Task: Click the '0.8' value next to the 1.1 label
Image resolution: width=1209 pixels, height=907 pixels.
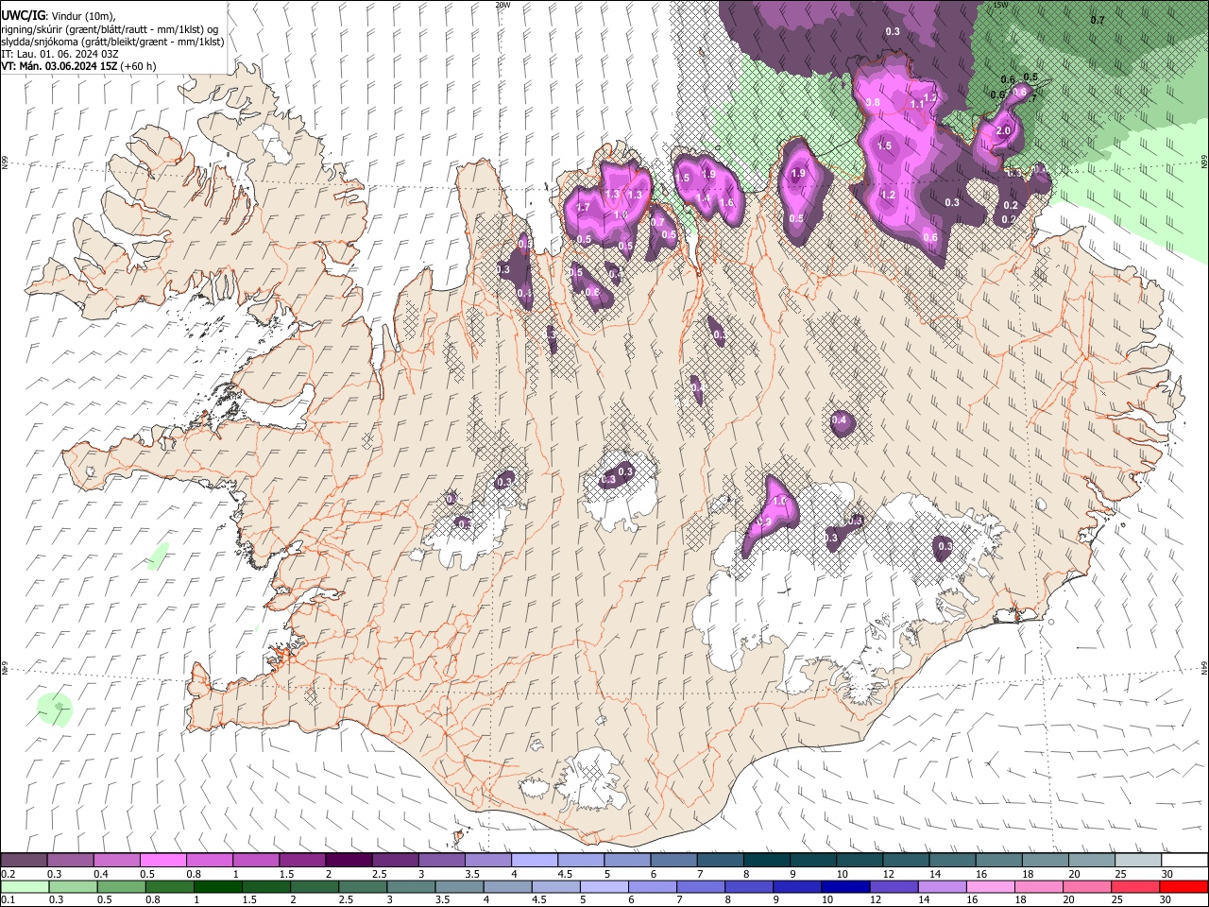Action: click(873, 102)
